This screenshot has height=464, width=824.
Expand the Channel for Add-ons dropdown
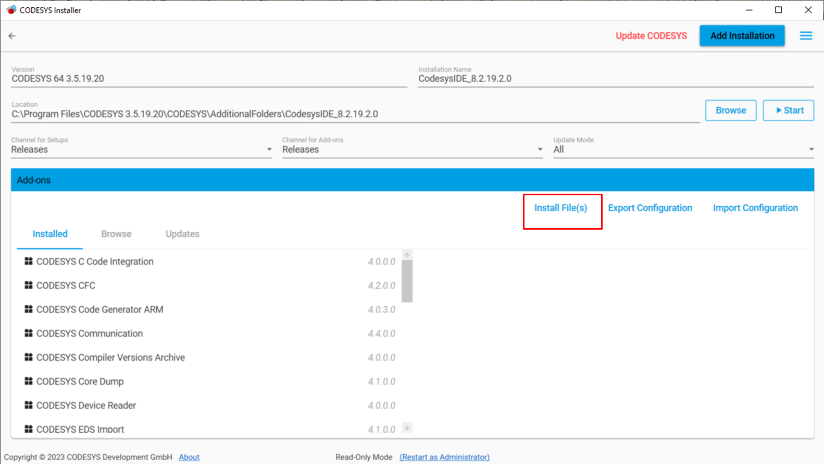coord(540,149)
